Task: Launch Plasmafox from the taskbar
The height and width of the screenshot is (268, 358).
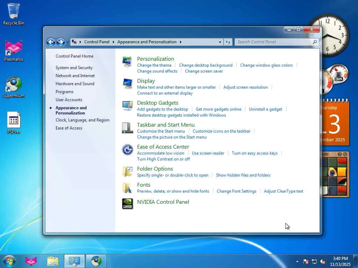Action: point(31,261)
